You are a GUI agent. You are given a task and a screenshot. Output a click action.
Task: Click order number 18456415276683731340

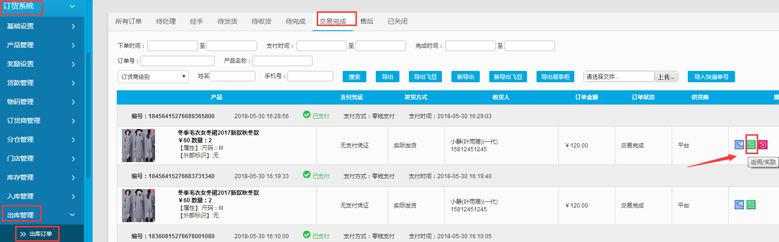click(x=182, y=176)
